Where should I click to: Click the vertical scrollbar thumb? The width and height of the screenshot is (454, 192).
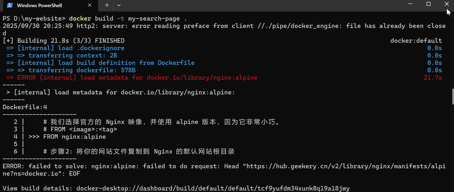453,97
